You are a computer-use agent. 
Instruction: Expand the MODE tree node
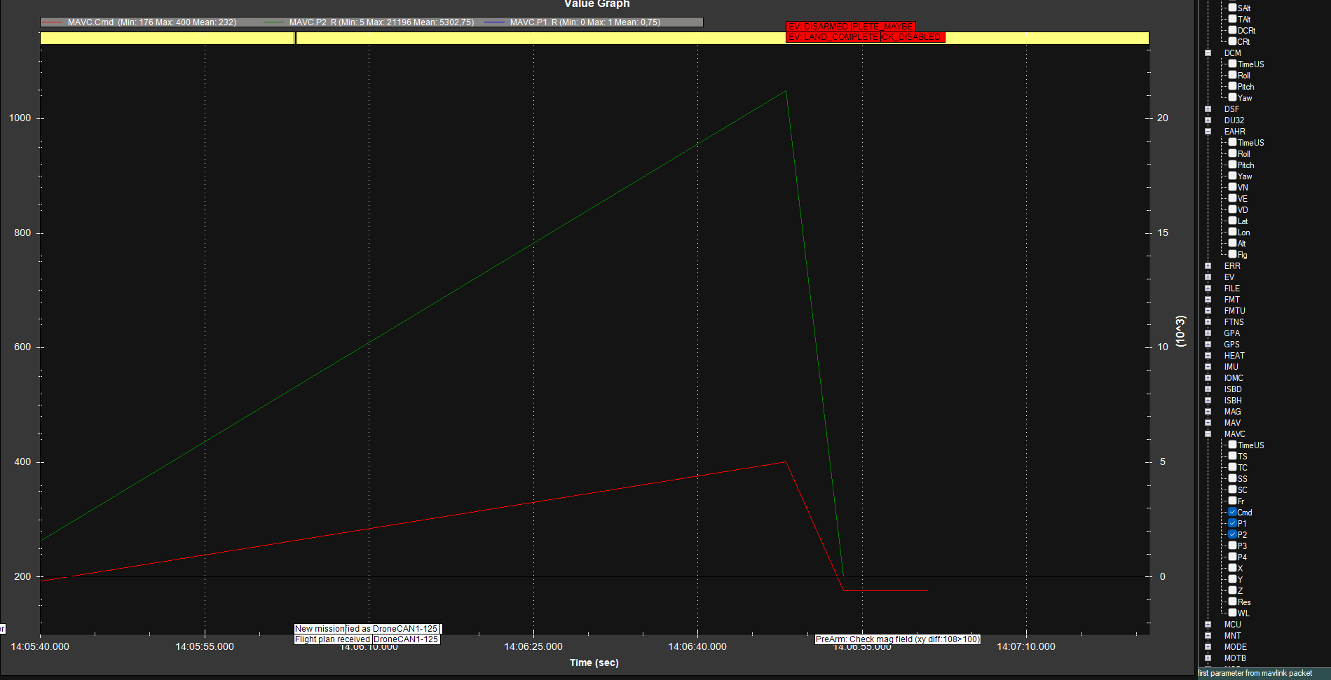1208,647
